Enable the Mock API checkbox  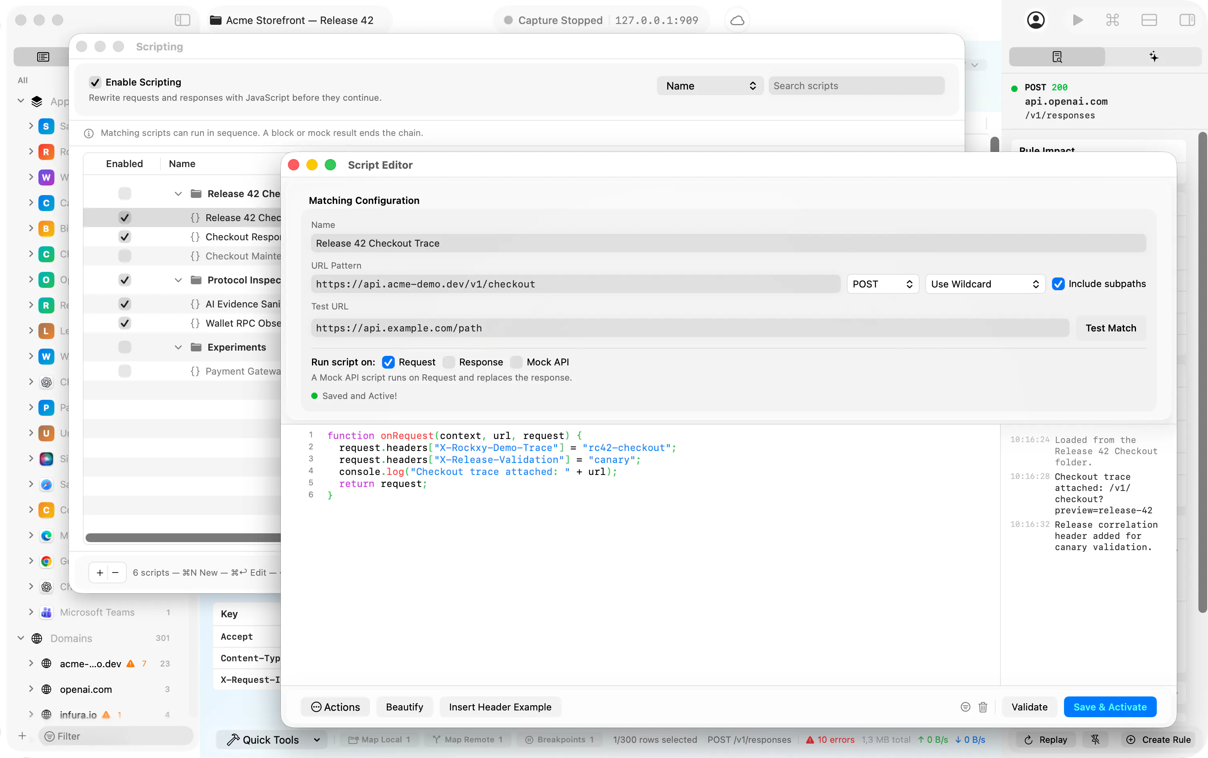pyautogui.click(x=516, y=362)
